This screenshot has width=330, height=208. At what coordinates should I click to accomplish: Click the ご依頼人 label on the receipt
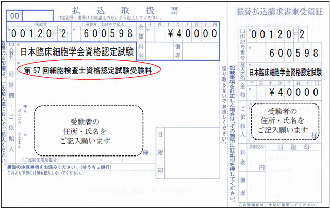(x=243, y=122)
